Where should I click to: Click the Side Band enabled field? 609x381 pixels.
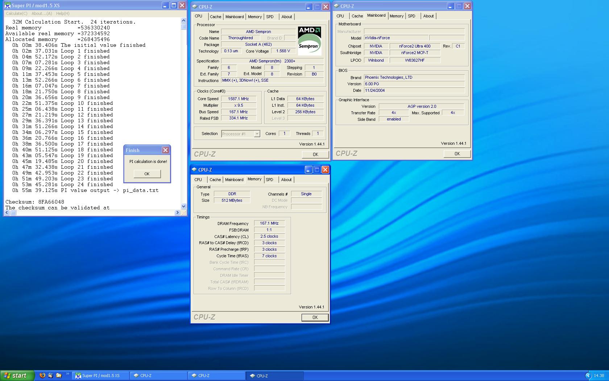point(394,119)
